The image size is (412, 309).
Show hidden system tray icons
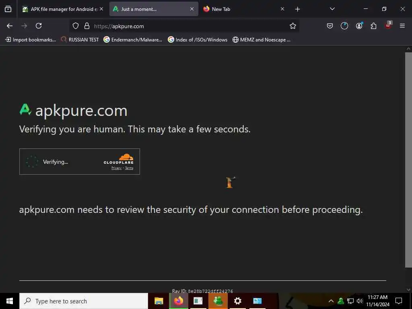(x=331, y=301)
